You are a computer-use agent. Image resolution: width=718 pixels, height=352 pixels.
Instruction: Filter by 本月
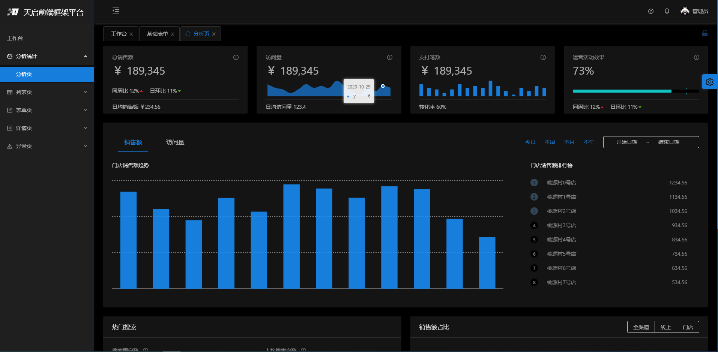point(569,142)
